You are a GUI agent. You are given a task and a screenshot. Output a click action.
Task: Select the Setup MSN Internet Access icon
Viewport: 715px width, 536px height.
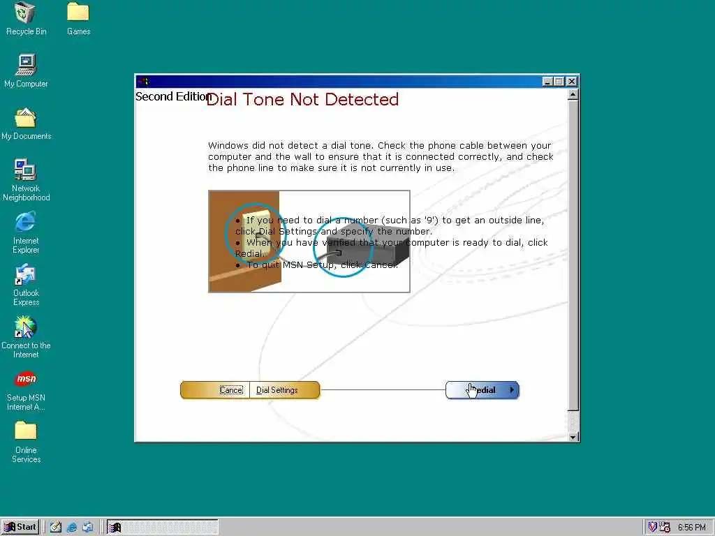click(26, 391)
